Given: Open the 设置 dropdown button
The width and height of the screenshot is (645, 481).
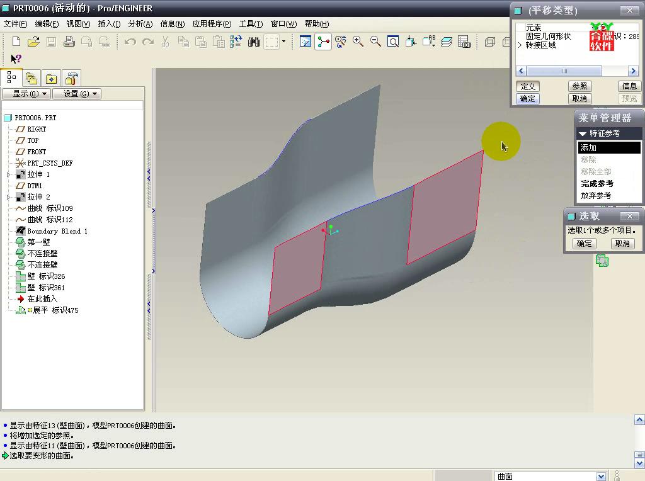Looking at the screenshot, I should pos(76,94).
